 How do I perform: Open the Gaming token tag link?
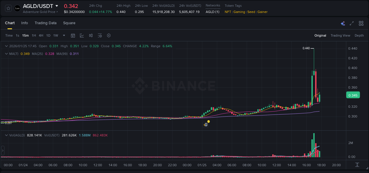point(239,12)
